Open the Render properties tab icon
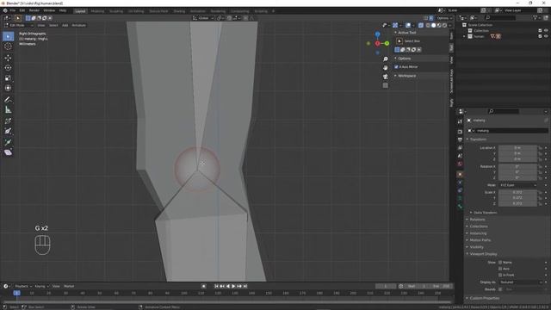 [x=460, y=132]
